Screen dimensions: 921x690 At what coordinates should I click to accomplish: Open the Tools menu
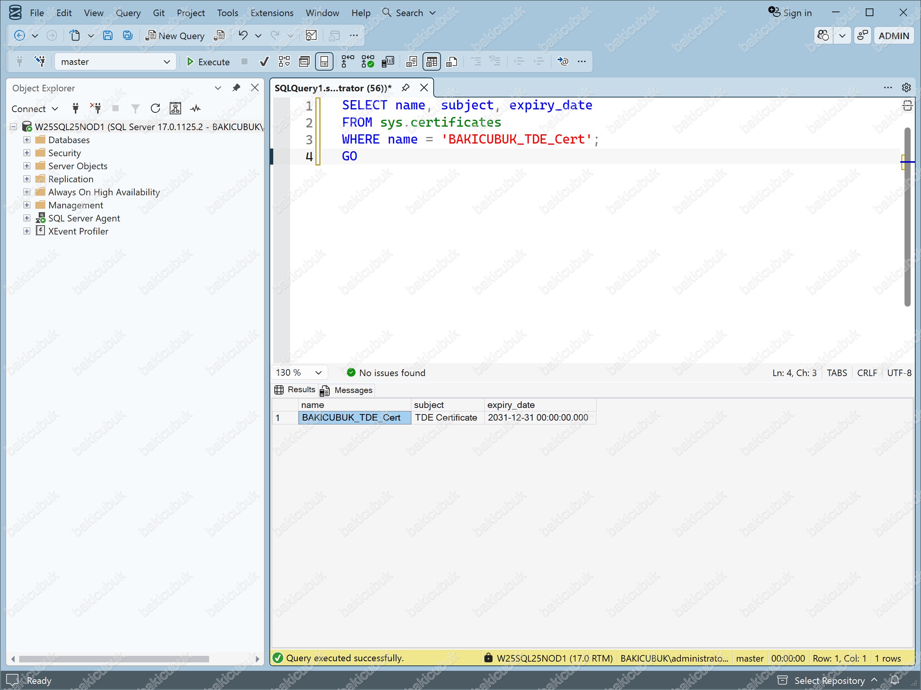pyautogui.click(x=227, y=13)
